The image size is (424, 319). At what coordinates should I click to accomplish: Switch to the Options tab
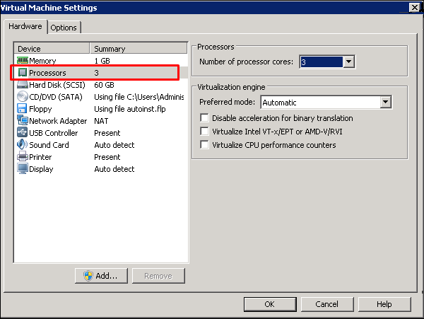pos(64,28)
